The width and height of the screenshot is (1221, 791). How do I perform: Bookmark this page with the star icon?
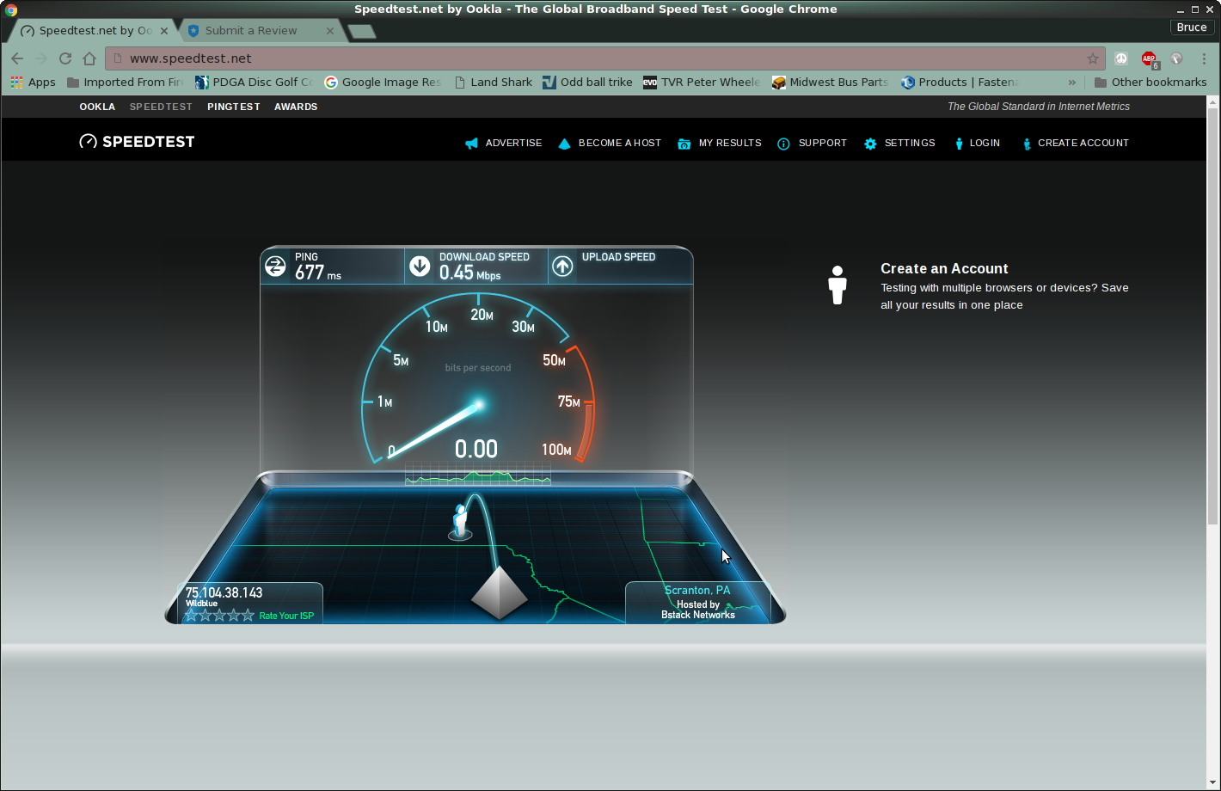[x=1093, y=58]
